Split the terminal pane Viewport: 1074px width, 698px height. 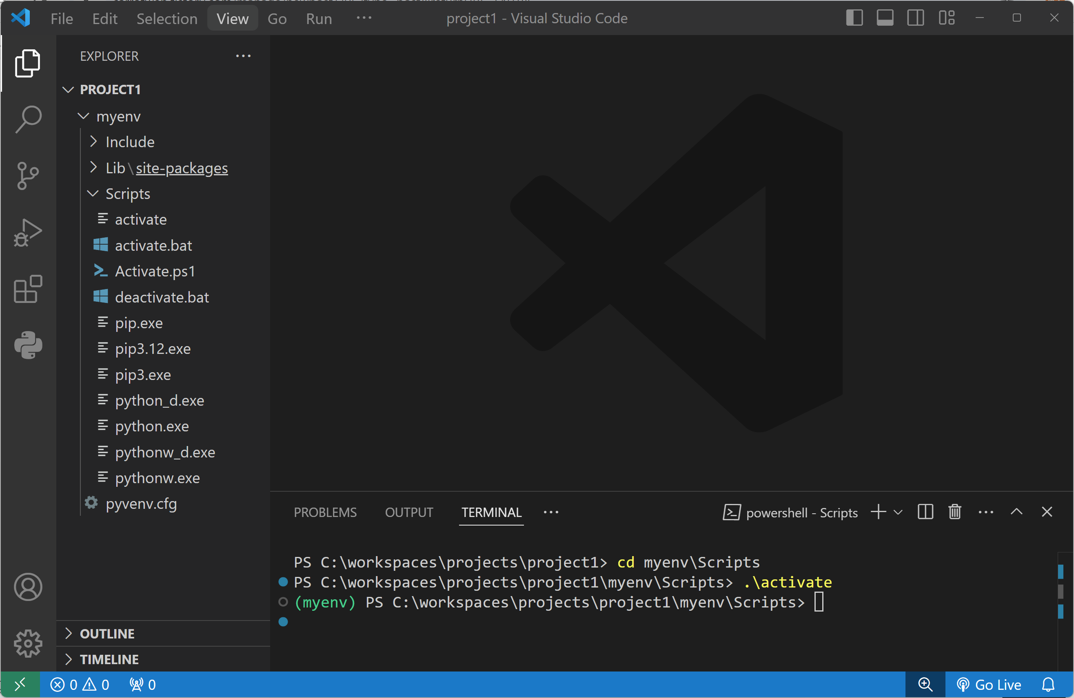click(925, 512)
